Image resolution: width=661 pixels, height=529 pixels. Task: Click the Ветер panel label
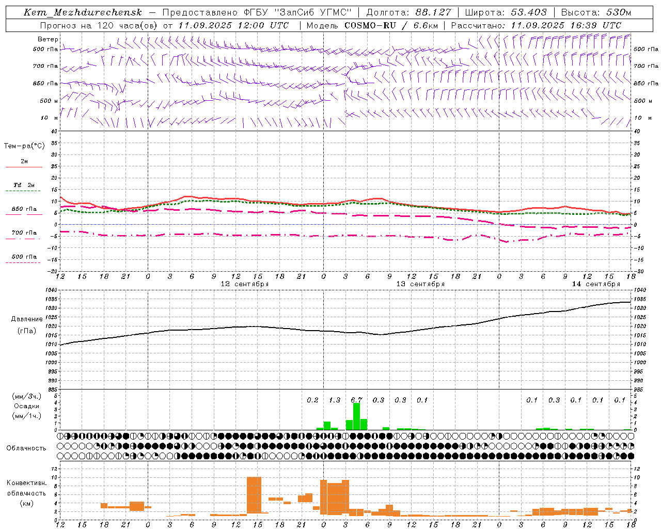tap(48, 39)
